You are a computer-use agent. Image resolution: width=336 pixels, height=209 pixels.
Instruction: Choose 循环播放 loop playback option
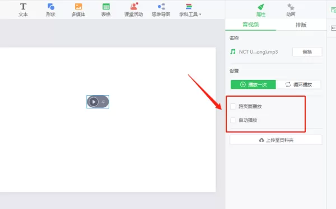(298, 84)
